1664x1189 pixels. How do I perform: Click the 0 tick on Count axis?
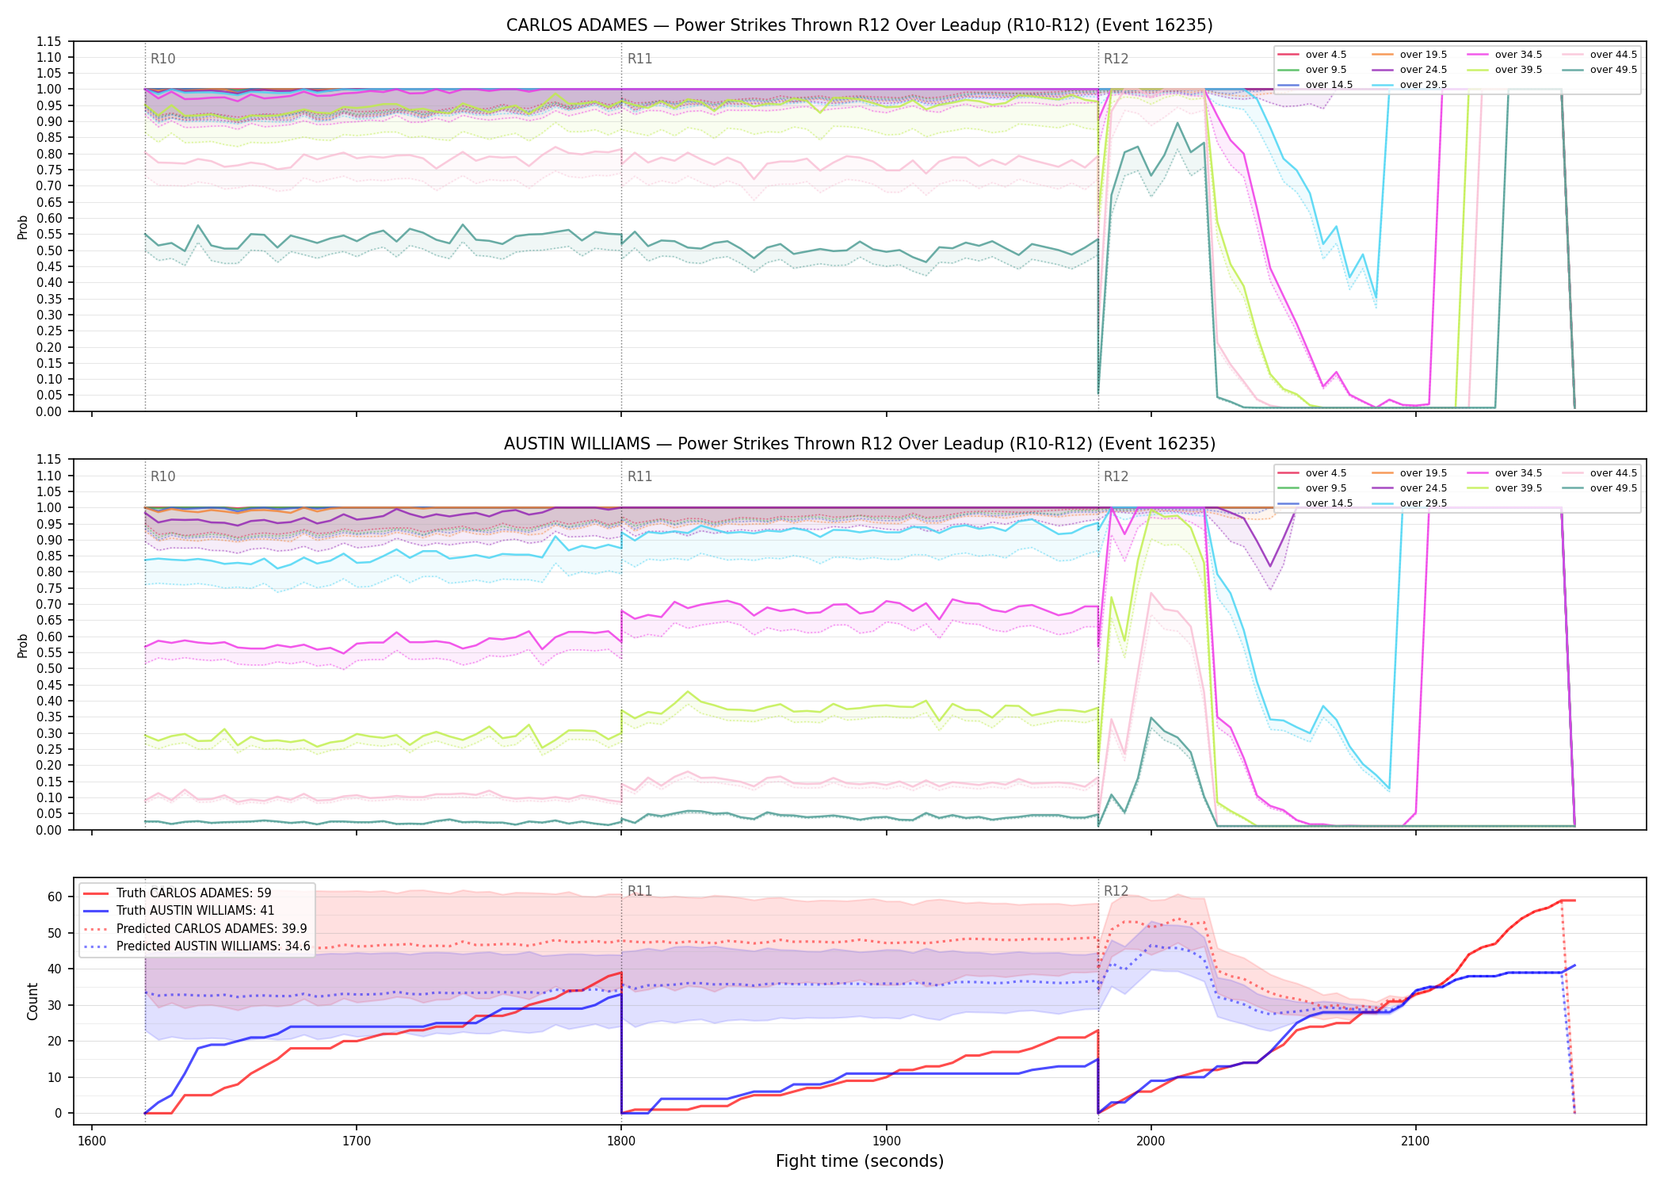point(58,1113)
